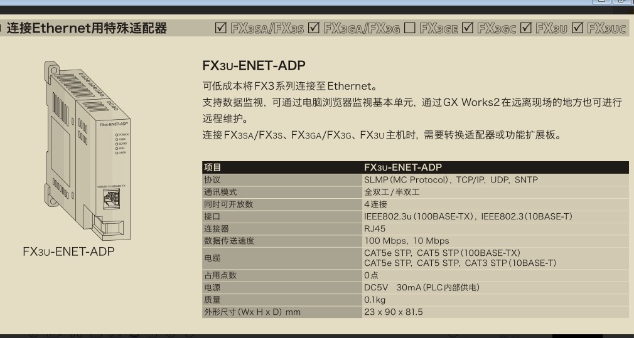Click the FX3GA/FX3G checkbox
Screen dimensions: 634x338
pyautogui.click(x=314, y=28)
